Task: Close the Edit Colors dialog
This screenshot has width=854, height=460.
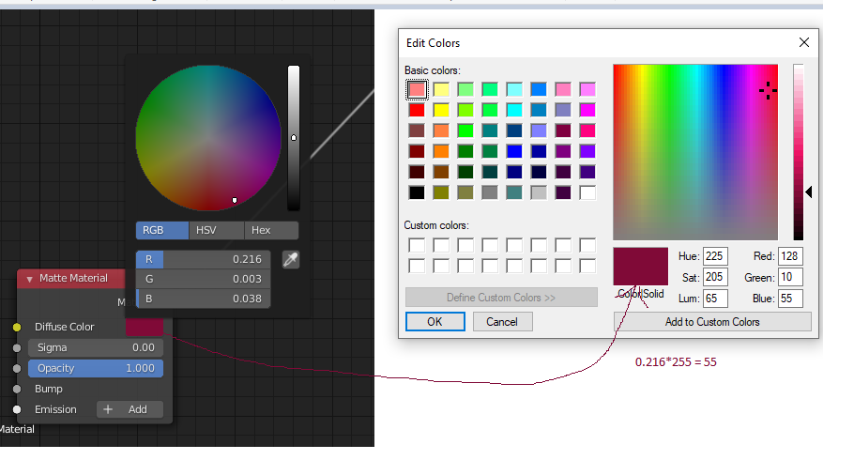Action: tap(804, 42)
